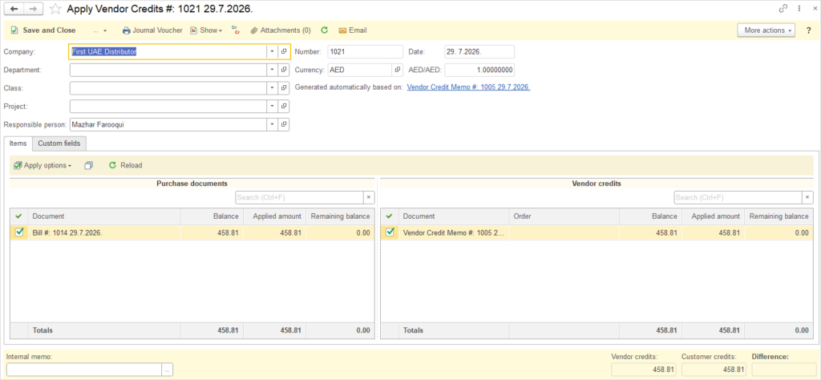Viewport: 821px width, 380px height.
Task: Click Bill 1014 applied amount cell
Action: 274,233
